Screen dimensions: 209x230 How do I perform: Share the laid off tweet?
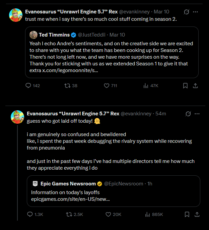pyautogui.click(x=197, y=214)
